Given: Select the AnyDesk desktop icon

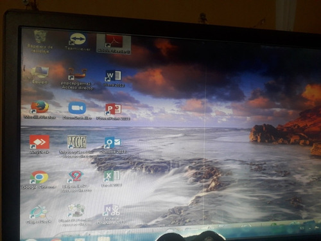Looking at the screenshot, I should point(39,145).
